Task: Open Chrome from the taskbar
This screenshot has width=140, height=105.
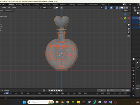Action: point(68,102)
